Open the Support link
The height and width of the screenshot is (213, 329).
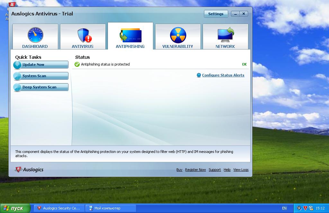pyautogui.click(x=215, y=170)
